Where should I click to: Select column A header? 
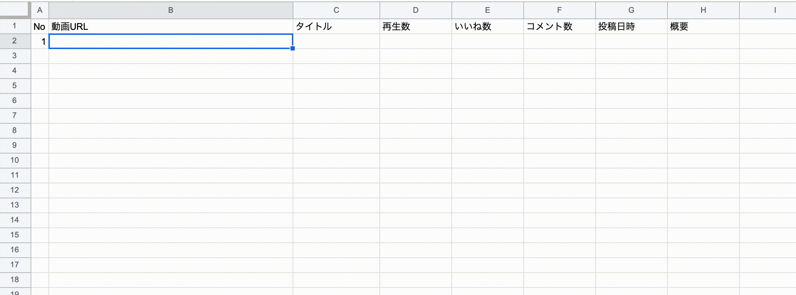pos(40,10)
